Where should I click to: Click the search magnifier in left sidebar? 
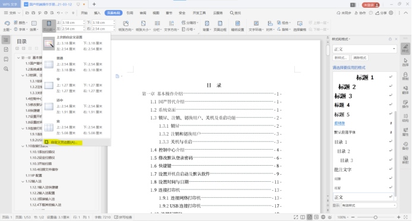pyautogui.click(x=6, y=69)
